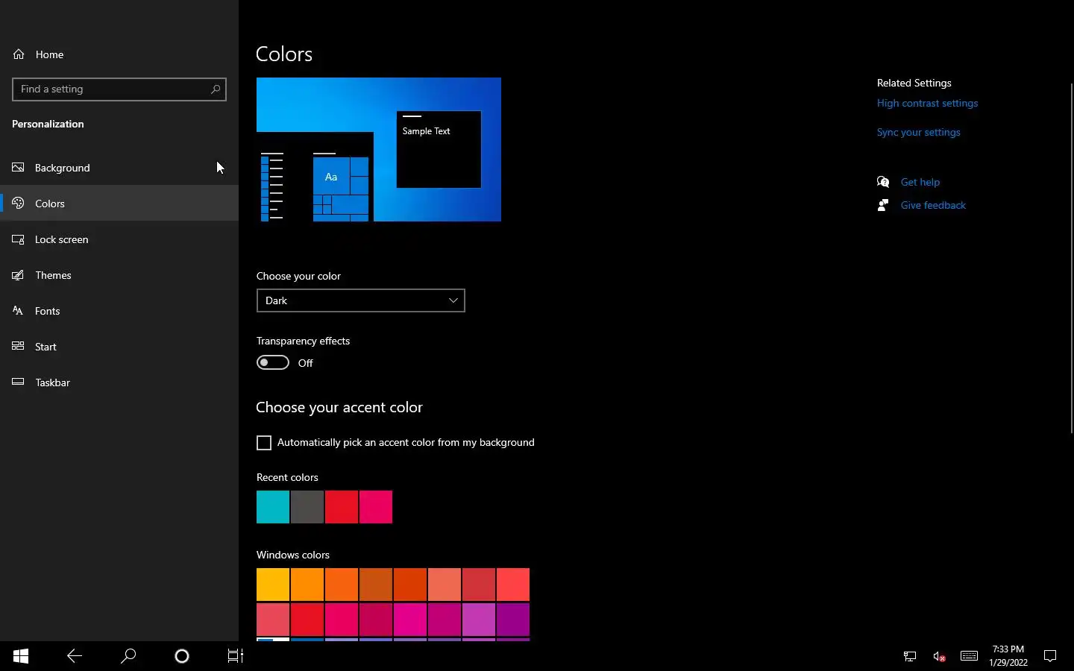Screen dimensions: 1074x671
Task: Click the search magnifier in Find a setting
Action: 216,89
